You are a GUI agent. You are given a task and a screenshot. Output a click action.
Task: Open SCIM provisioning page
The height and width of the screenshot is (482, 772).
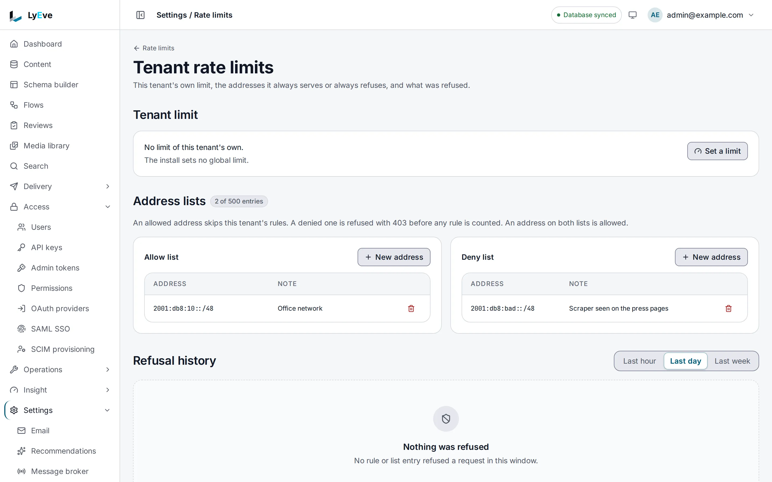pos(64,349)
